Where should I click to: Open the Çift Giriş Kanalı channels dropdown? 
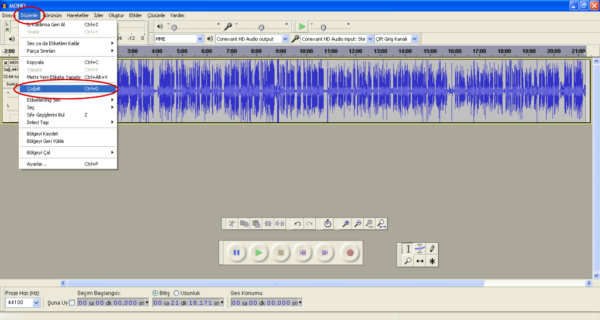(414, 39)
